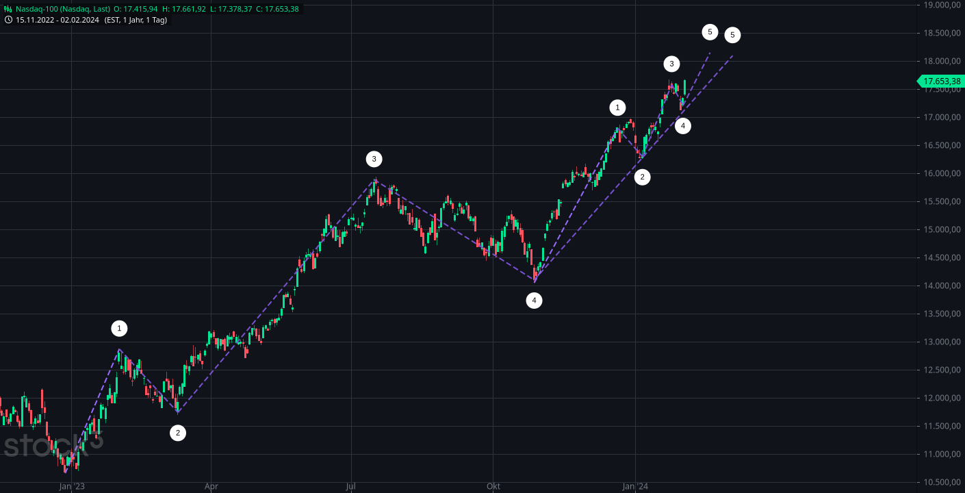Click the Jan '24 time axis label
This screenshot has height=493, width=965.
pos(635,487)
